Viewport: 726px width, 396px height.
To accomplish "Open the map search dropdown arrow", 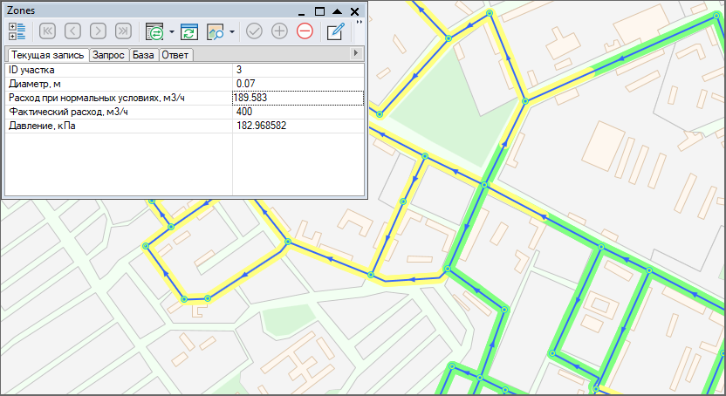I will pyautogui.click(x=233, y=32).
